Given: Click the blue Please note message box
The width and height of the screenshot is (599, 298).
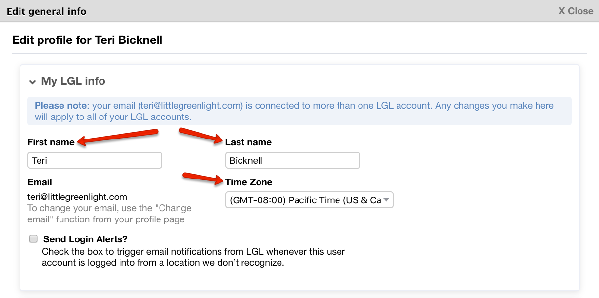Looking at the screenshot, I should tap(299, 111).
